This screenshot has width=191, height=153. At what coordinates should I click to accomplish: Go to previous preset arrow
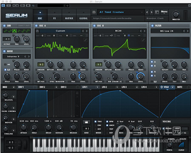(147, 12)
